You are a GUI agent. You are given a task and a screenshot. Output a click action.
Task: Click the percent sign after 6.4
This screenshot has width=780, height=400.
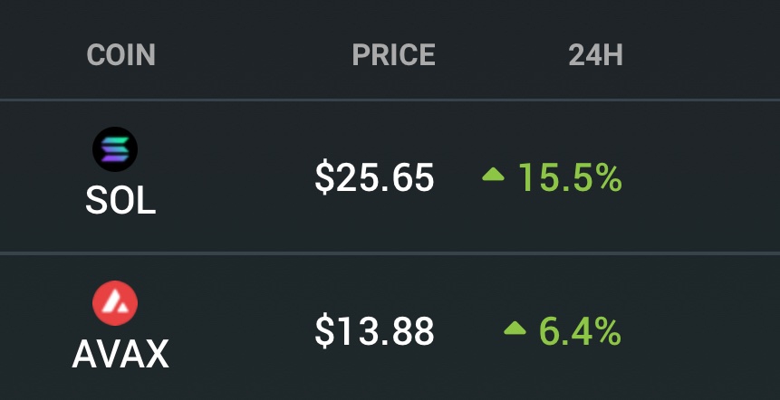(x=610, y=332)
